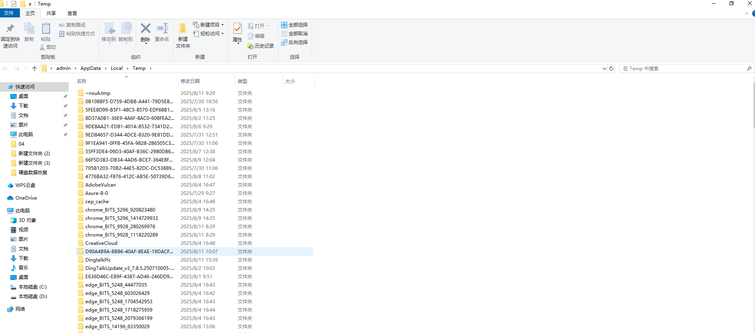Click the refresh button beside address bar
Screen dimensions: 755x333
pyautogui.click(x=611, y=69)
